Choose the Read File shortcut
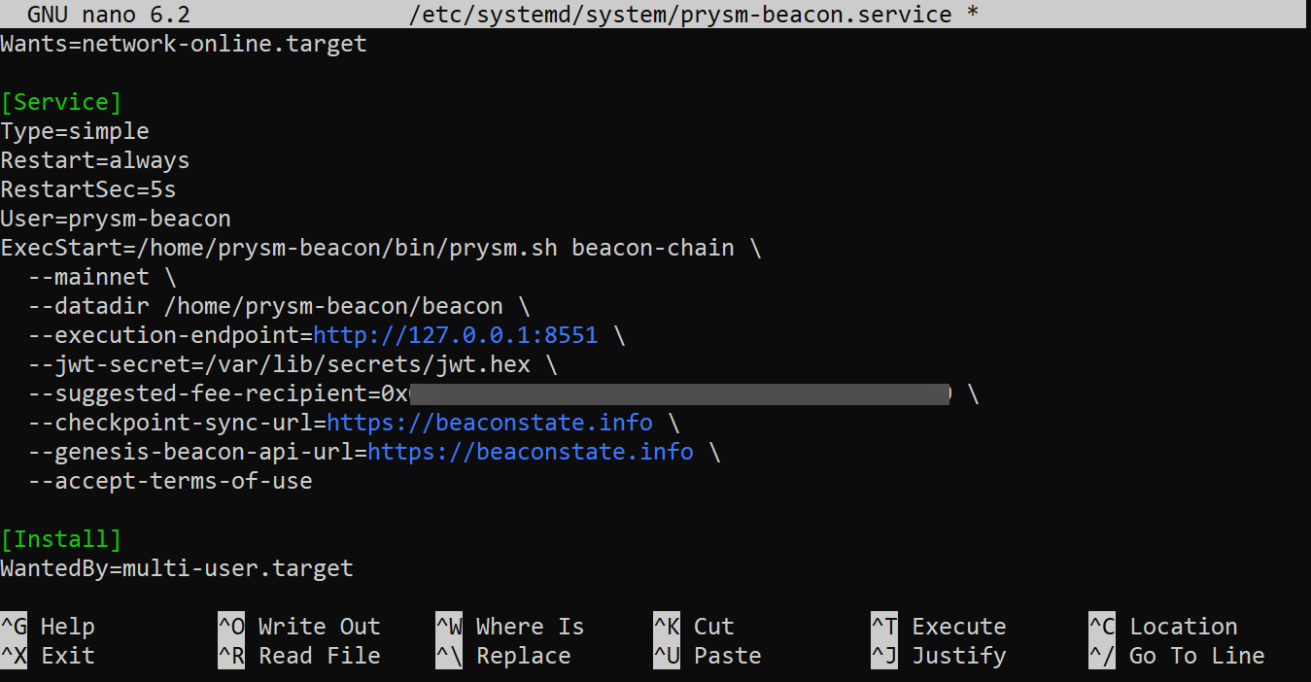This screenshot has width=1311, height=682. tap(318, 656)
